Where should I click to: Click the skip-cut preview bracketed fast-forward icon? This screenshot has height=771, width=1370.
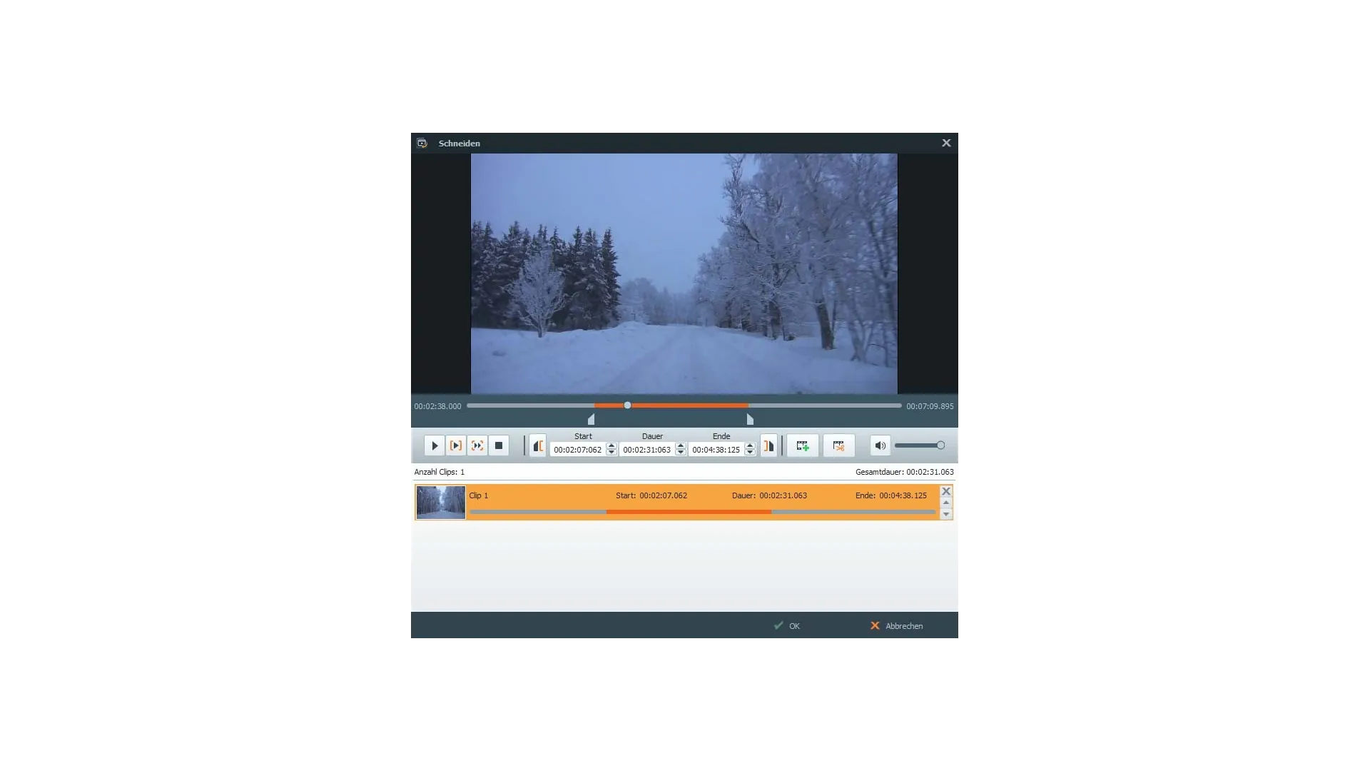[477, 445]
